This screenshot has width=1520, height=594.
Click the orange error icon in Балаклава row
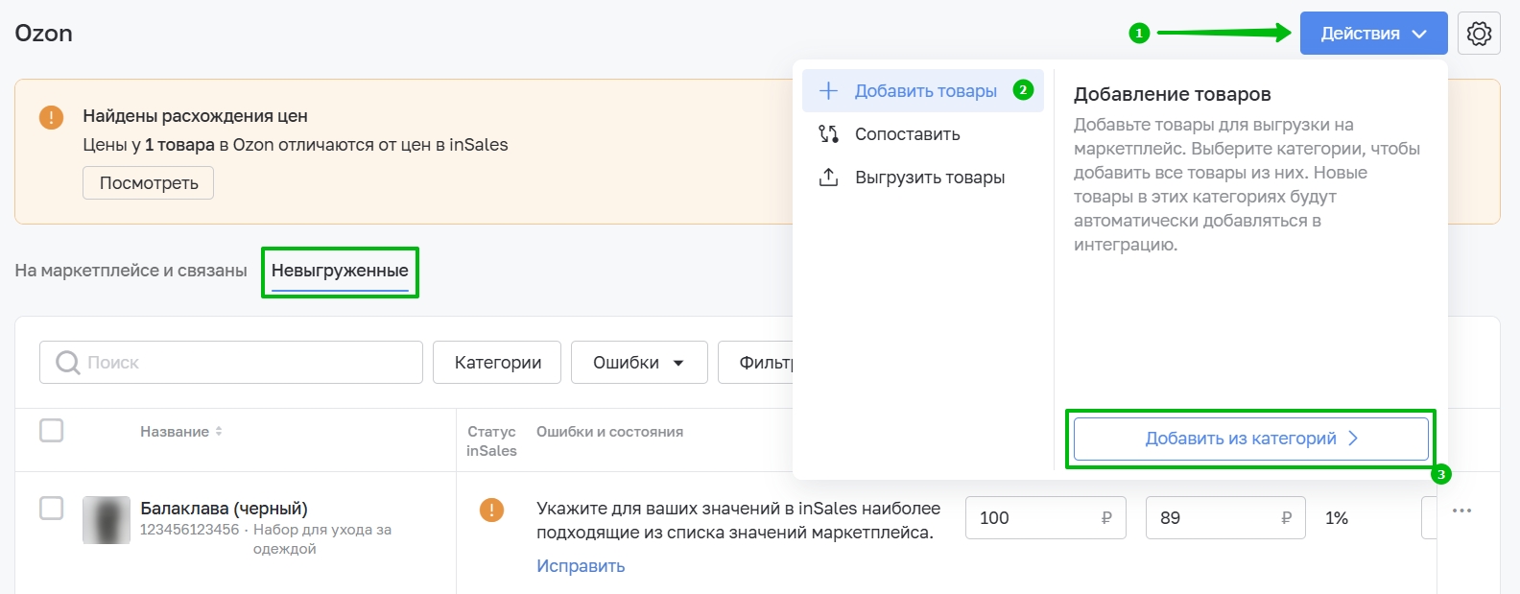[x=491, y=510]
